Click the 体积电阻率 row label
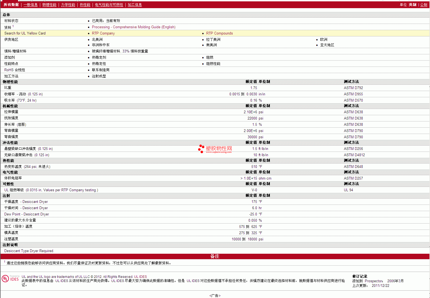The width and height of the screenshot is (430, 298). (x=13, y=178)
